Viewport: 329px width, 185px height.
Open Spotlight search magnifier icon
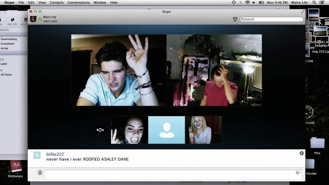point(314,2)
